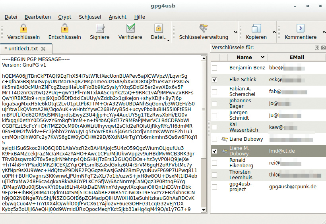This screenshot has height=224, width=326.
Task: Click the Verifiziere checkmark icon
Action: click(x=131, y=29)
